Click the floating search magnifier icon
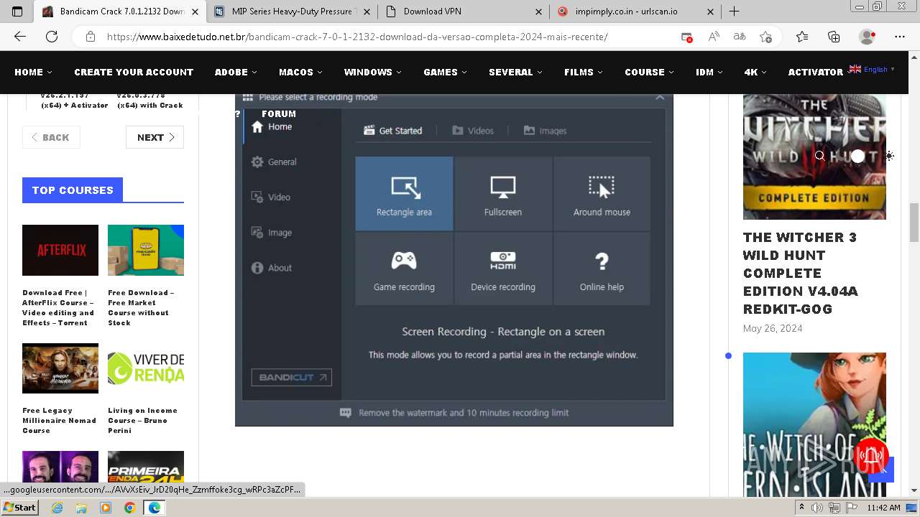The image size is (920, 517). pos(819,156)
